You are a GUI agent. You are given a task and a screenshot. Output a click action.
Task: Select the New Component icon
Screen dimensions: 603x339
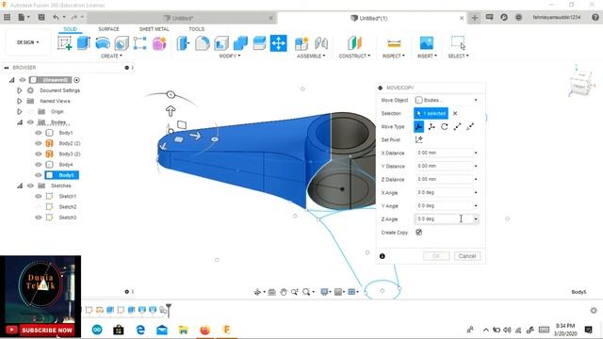pyautogui.click(x=301, y=43)
